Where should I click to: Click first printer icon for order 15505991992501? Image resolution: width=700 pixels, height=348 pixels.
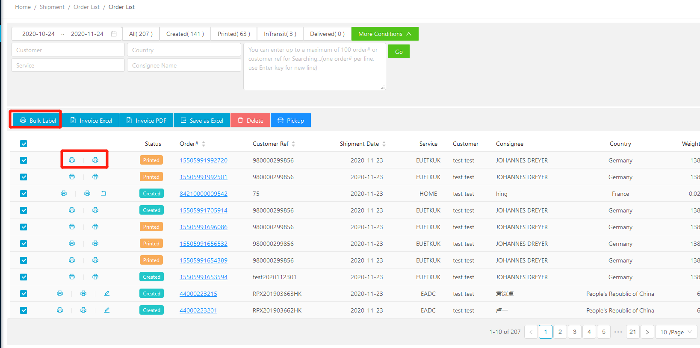(x=72, y=177)
